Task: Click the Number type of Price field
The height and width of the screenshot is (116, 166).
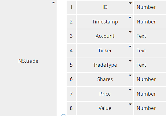Action: click(146, 94)
